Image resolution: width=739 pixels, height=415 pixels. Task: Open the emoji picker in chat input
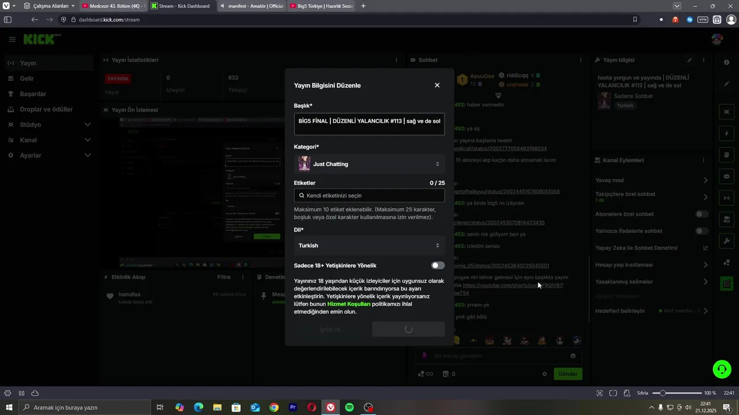click(573, 356)
